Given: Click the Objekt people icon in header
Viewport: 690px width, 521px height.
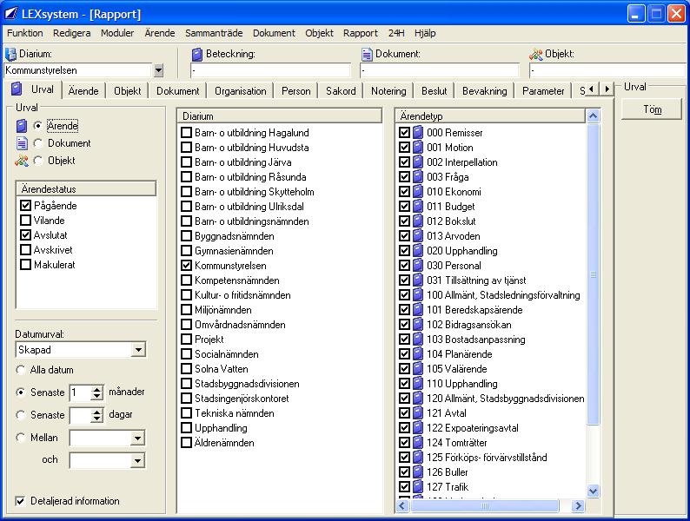Looking at the screenshot, I should coord(535,55).
